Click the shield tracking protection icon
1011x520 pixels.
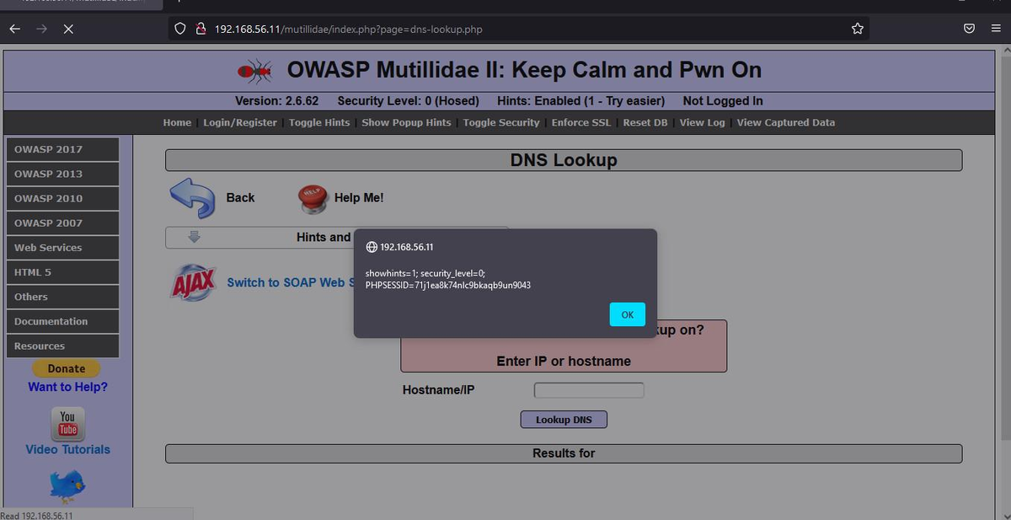click(x=179, y=29)
